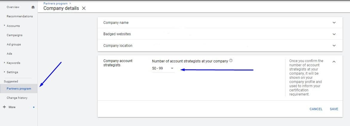Open the Ads section
Viewport: 350px width, 126px height.
9,54
